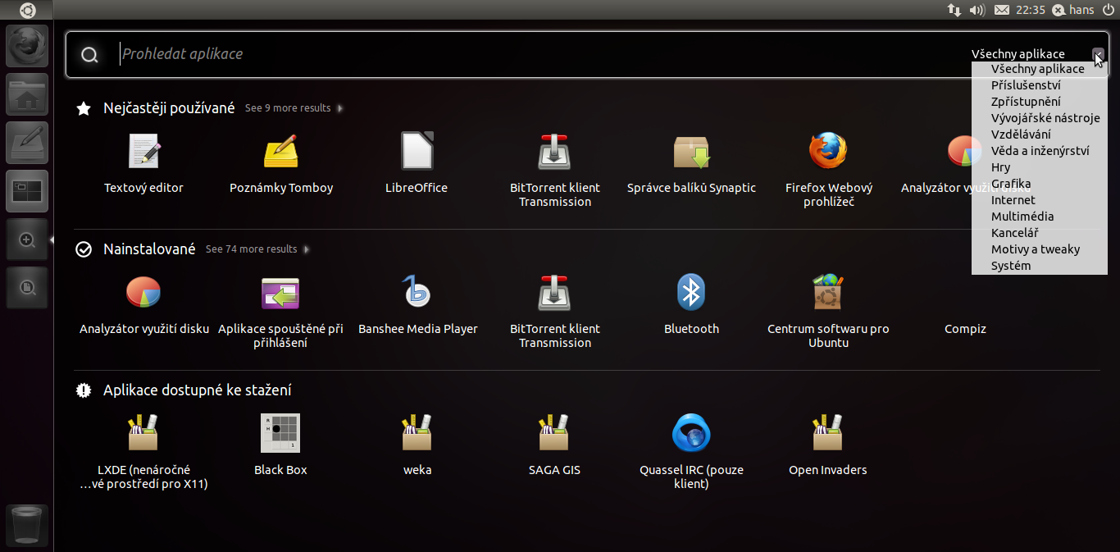
Task: Expand See 9 more results
Action: pyautogui.click(x=294, y=108)
